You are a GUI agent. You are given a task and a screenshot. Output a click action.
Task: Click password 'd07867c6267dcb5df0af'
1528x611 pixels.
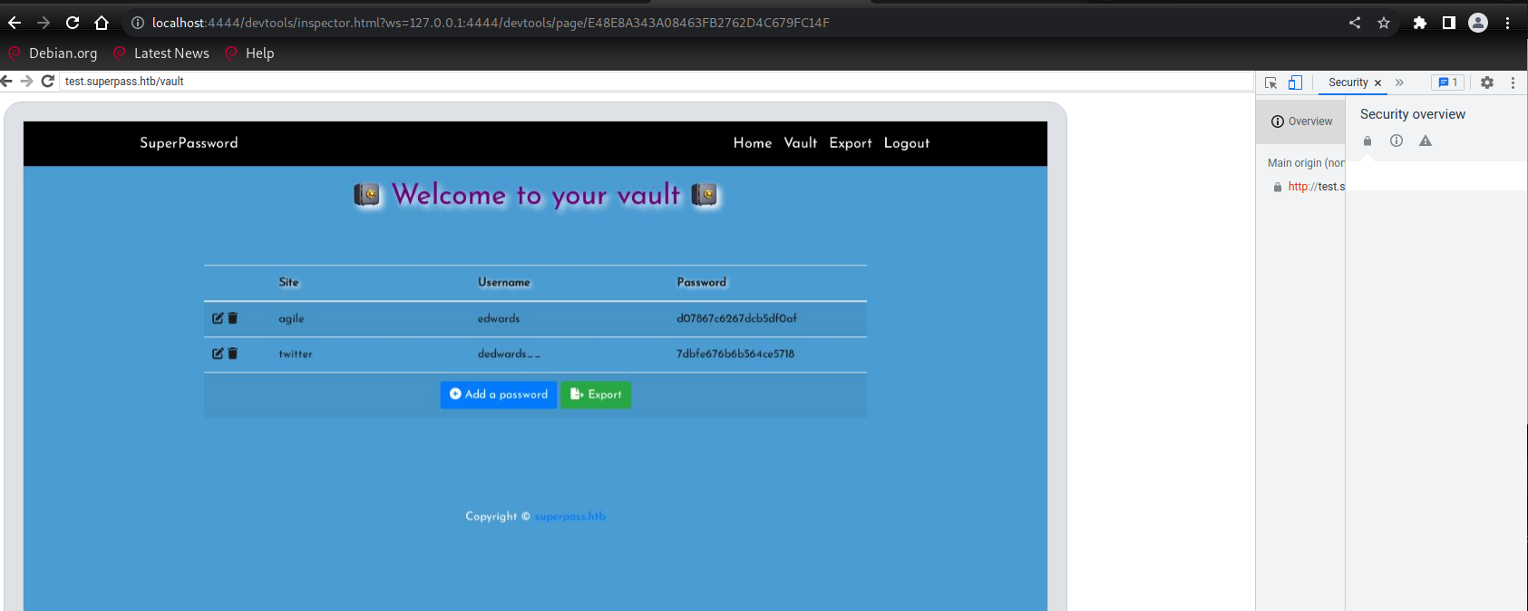736,318
